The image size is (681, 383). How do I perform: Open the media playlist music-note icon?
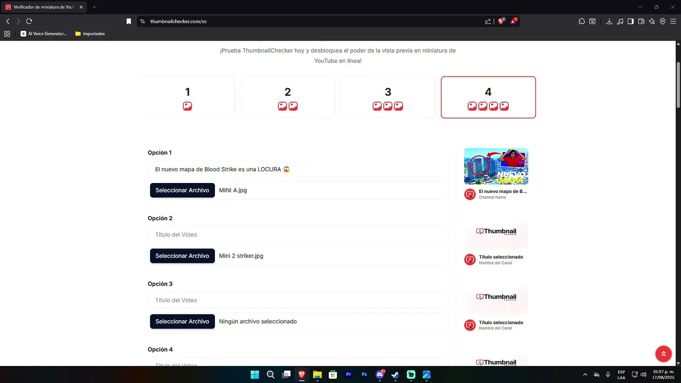620,21
